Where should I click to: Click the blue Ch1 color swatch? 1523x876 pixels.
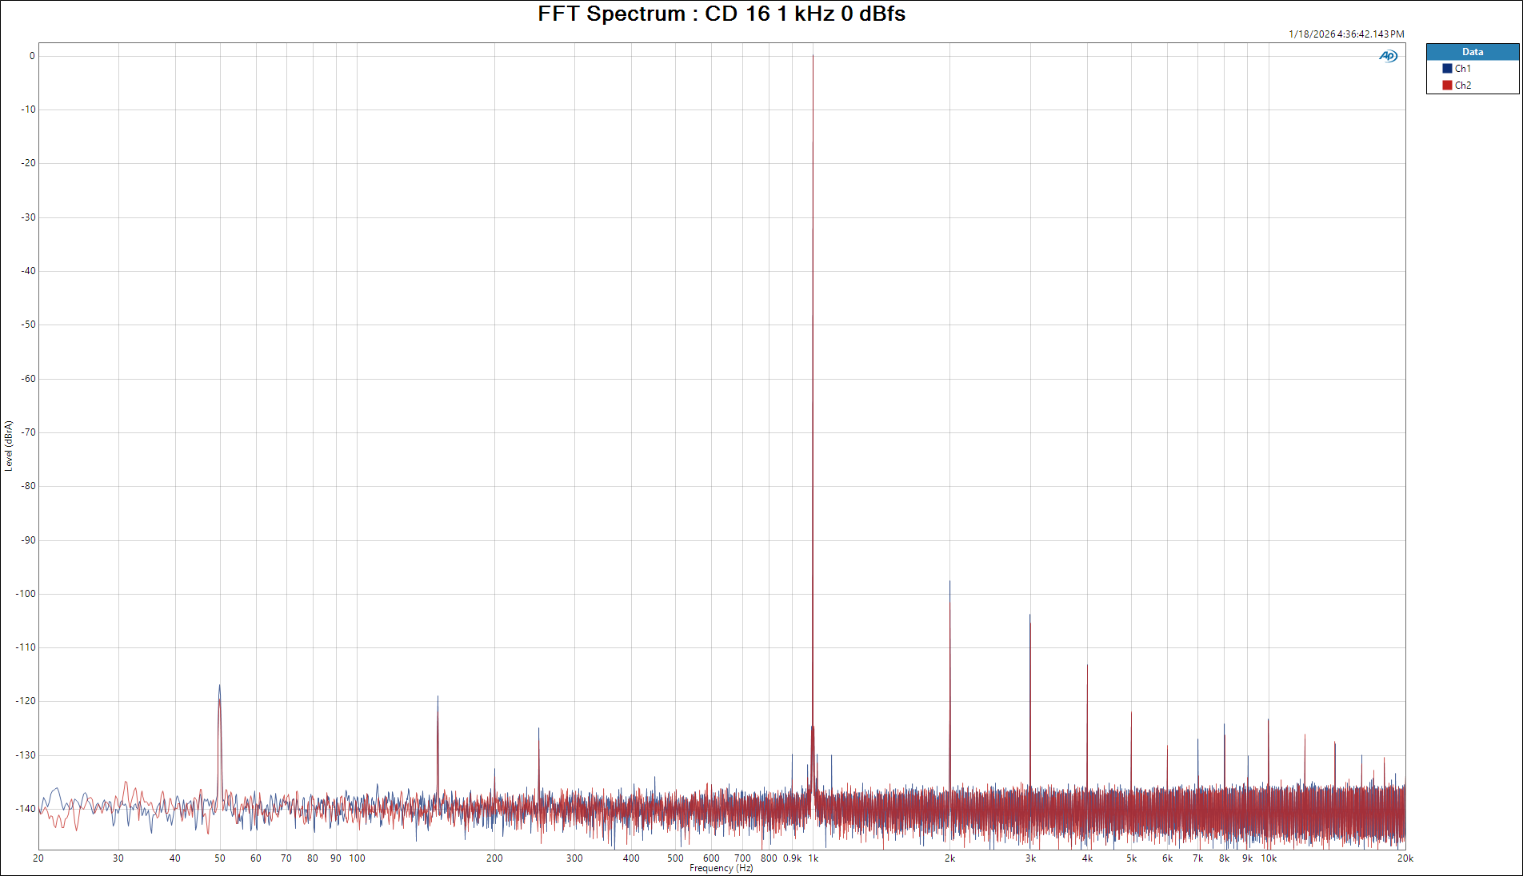click(x=1447, y=69)
